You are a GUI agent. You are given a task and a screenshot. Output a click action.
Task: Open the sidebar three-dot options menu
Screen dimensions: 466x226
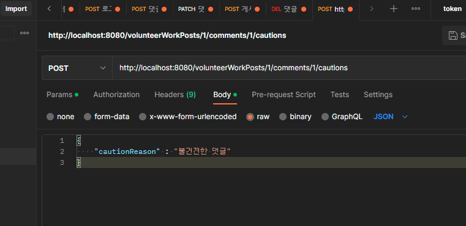coord(24,33)
